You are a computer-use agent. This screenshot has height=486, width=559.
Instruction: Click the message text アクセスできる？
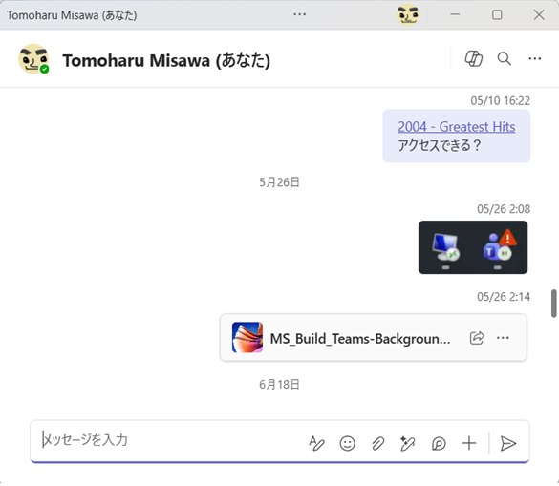pos(440,145)
